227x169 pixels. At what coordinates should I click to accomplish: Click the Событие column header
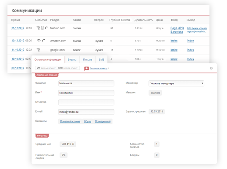[41, 20]
